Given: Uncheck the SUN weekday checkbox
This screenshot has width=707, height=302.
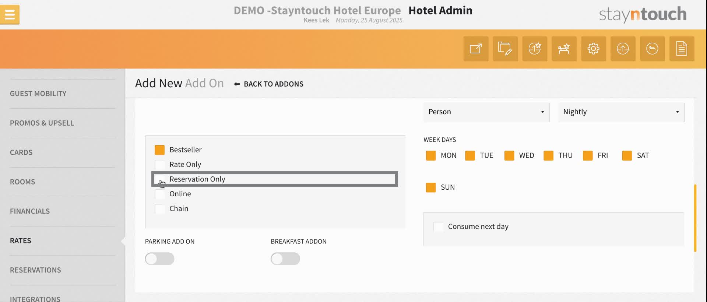Looking at the screenshot, I should (x=431, y=187).
